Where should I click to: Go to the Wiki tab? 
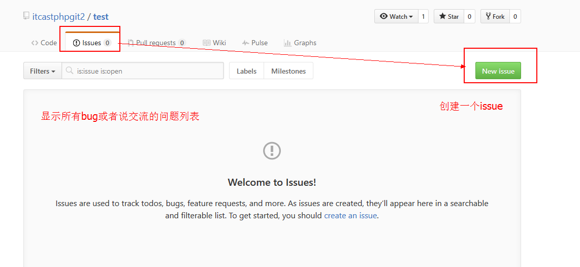click(x=214, y=43)
